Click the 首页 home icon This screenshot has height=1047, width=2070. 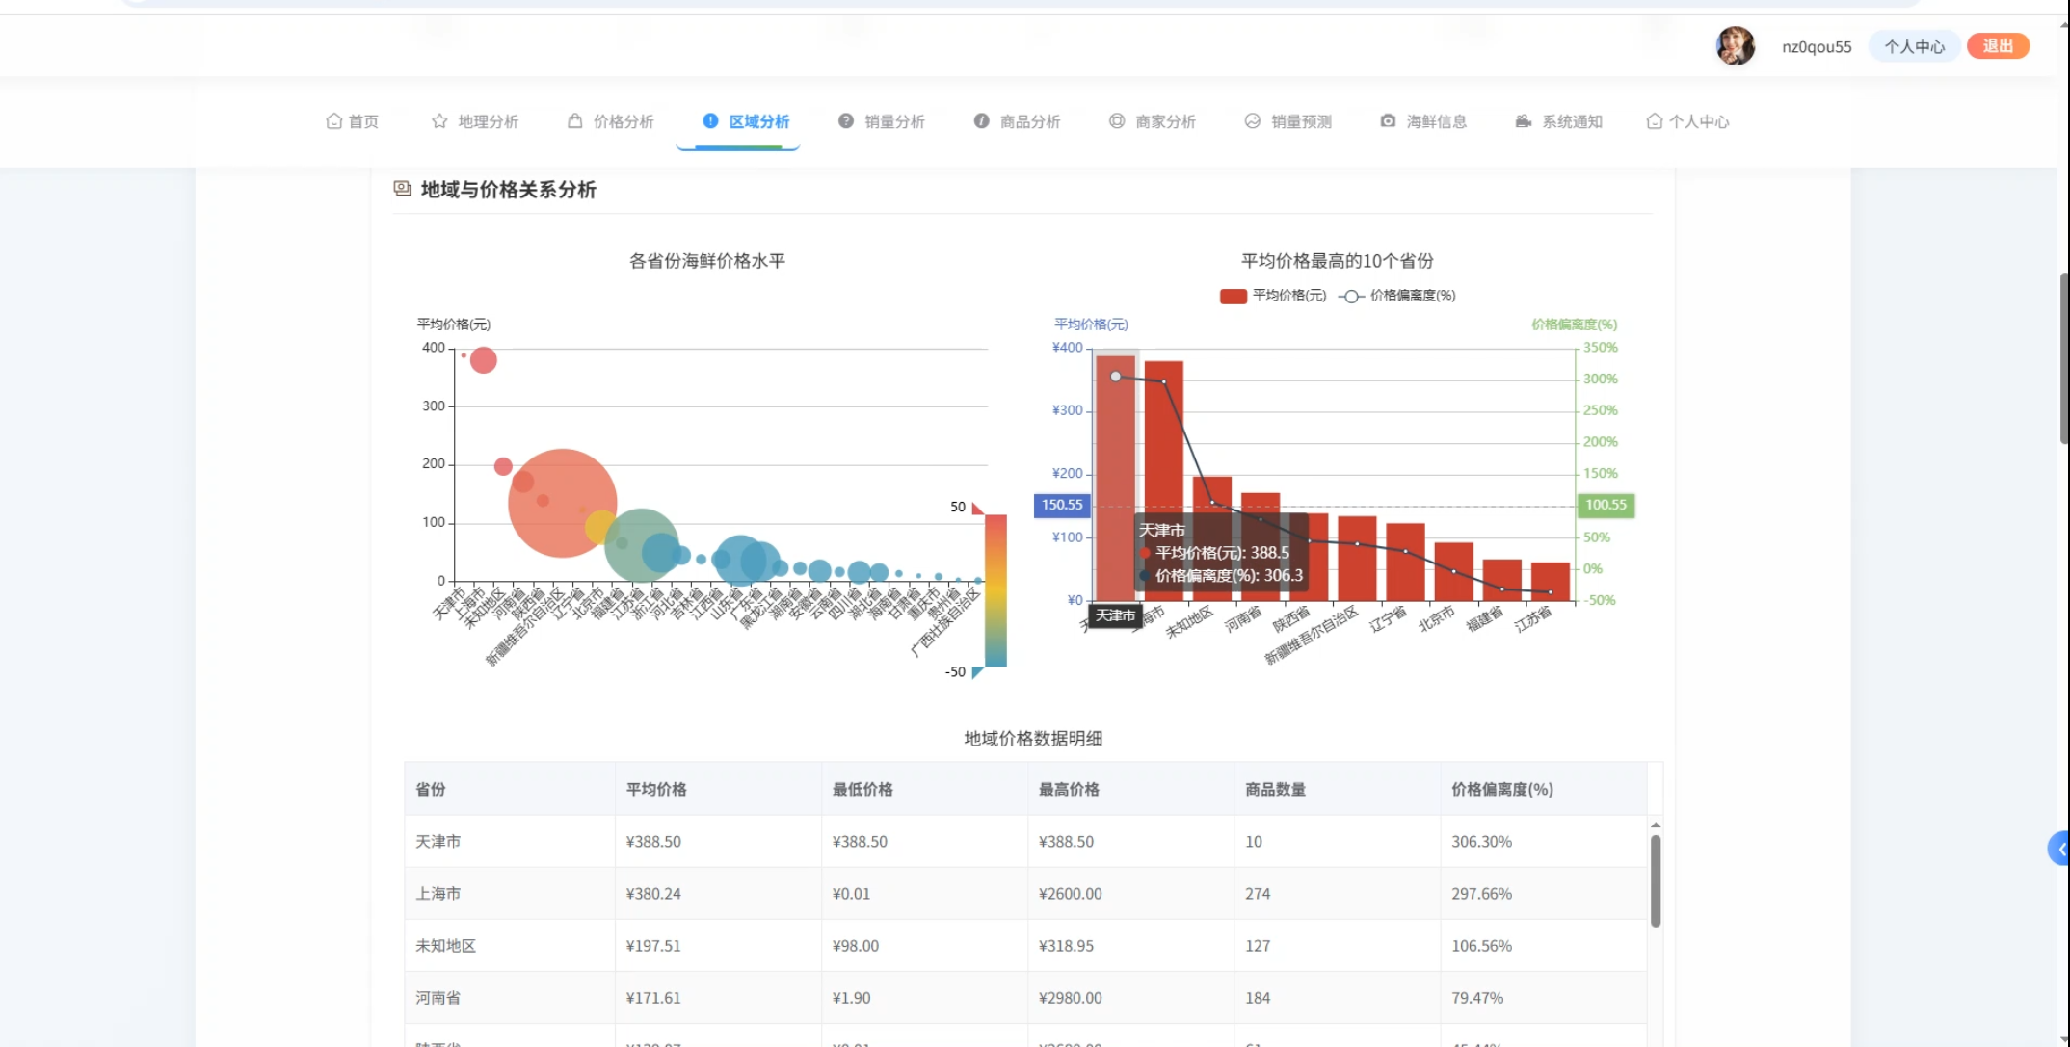(x=333, y=121)
